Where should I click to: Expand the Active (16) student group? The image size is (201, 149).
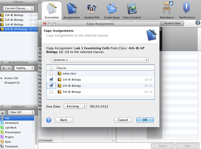coord(2,78)
